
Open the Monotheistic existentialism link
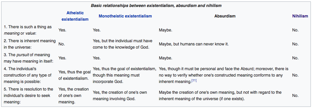(x=125, y=16)
